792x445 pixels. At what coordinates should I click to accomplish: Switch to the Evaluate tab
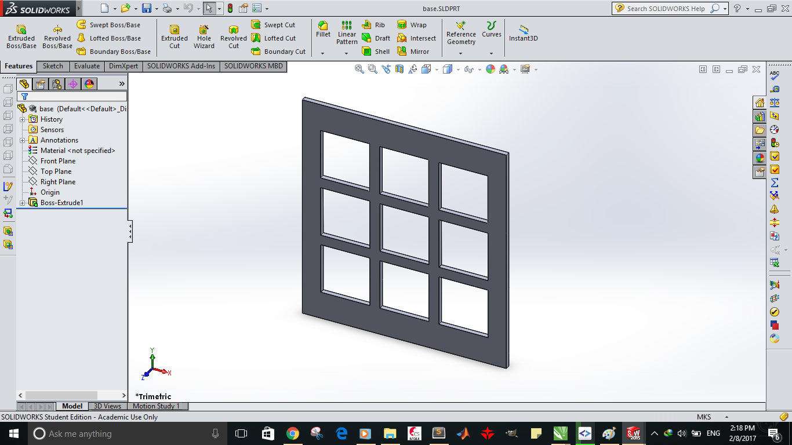click(87, 66)
